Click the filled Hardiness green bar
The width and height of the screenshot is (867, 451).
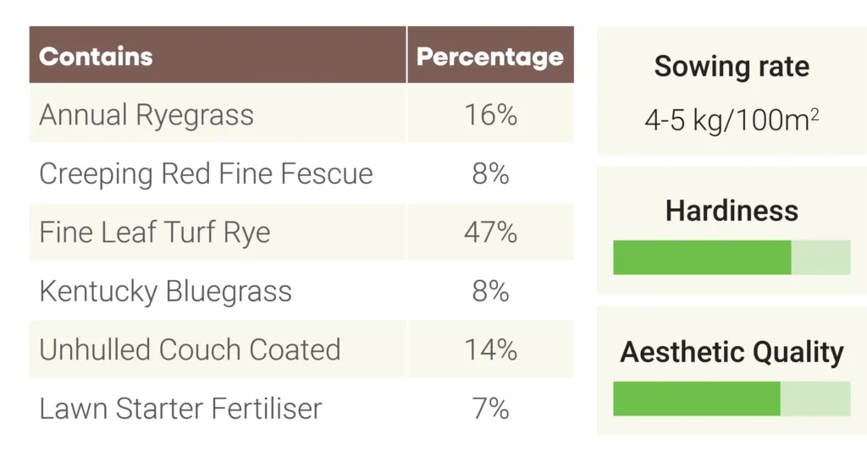click(x=702, y=257)
